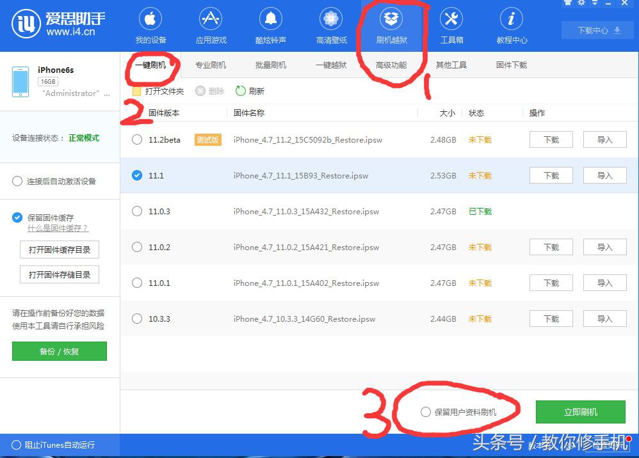
Task: Toggle 保留固件缓存 checkbox
Action: click(17, 217)
